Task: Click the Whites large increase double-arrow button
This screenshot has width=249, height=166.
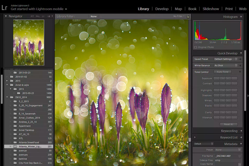Action: 234,101
